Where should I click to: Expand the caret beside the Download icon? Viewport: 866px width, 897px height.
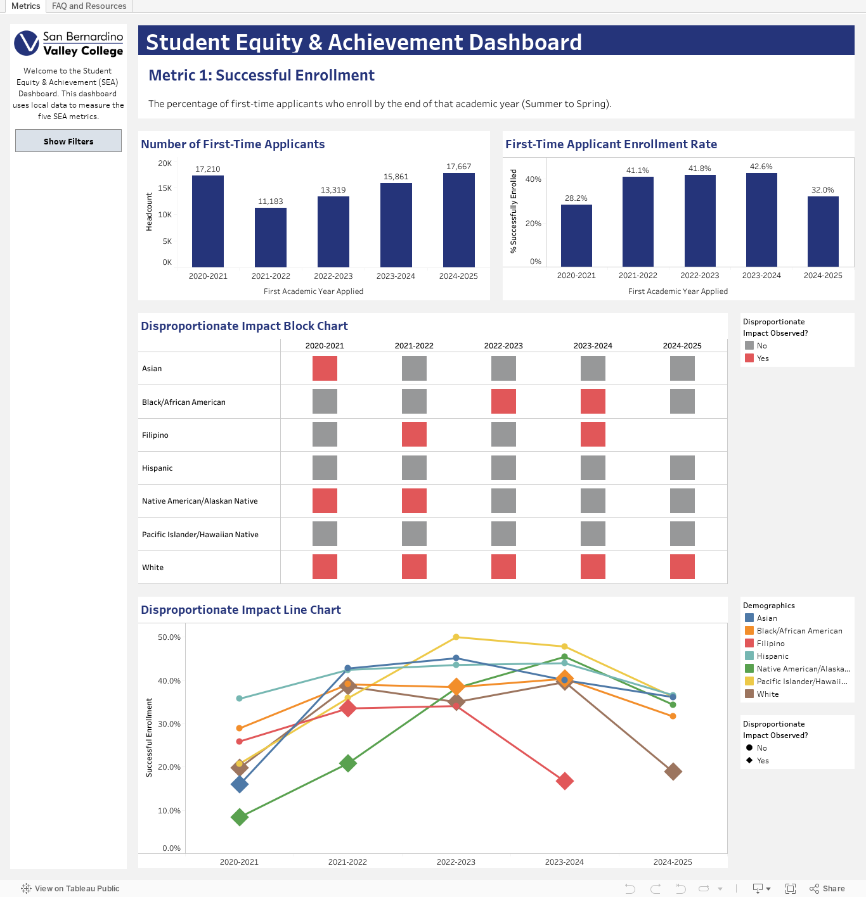(768, 889)
